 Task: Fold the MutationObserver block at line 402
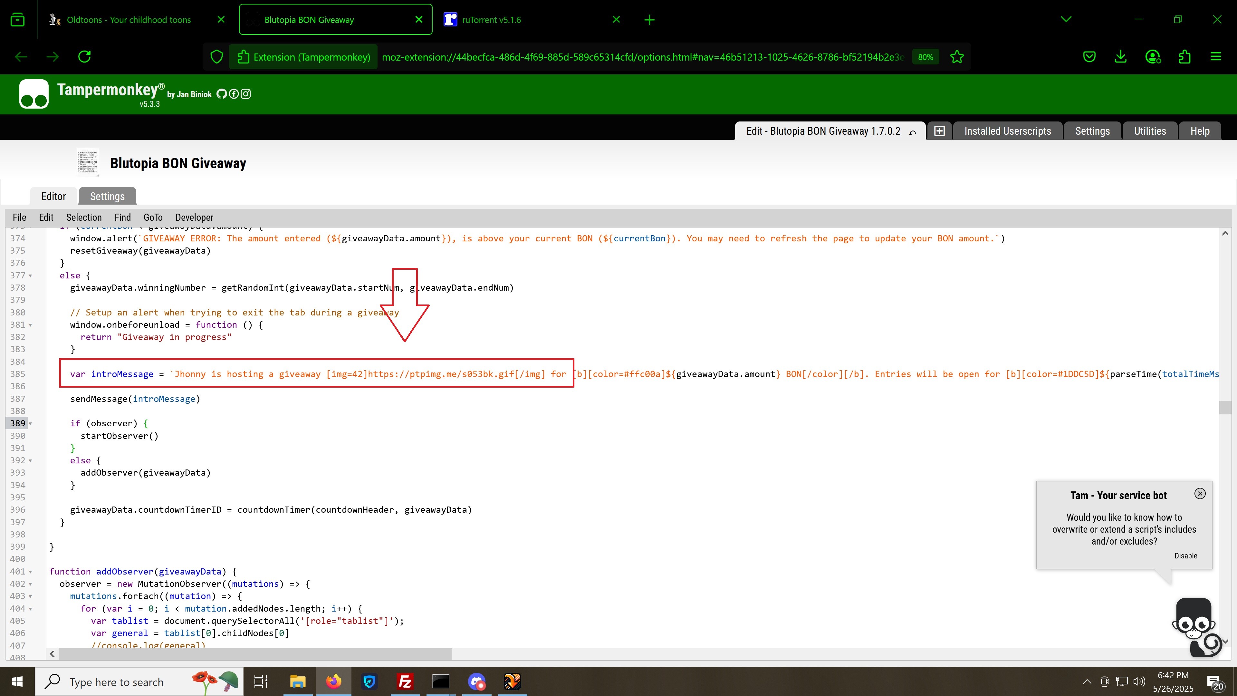30,584
